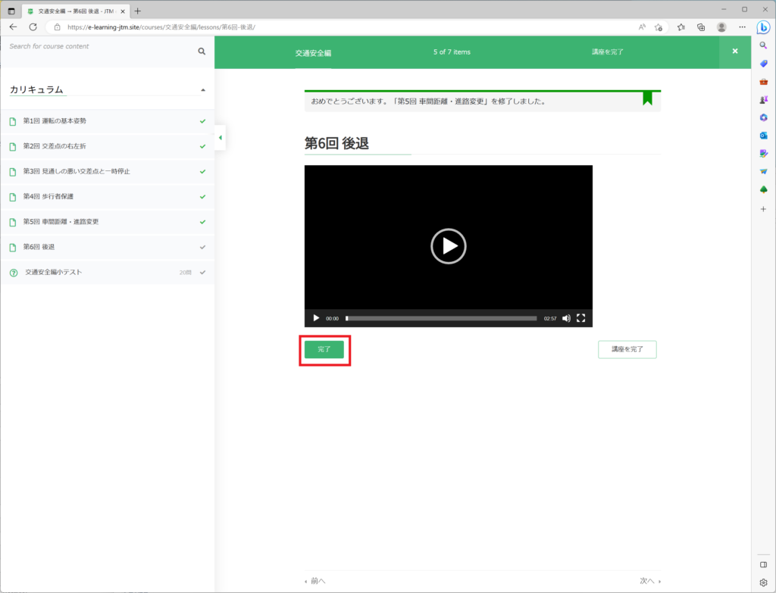This screenshot has height=593, width=776.
Task: Click the video progress seek bar
Action: pos(441,318)
